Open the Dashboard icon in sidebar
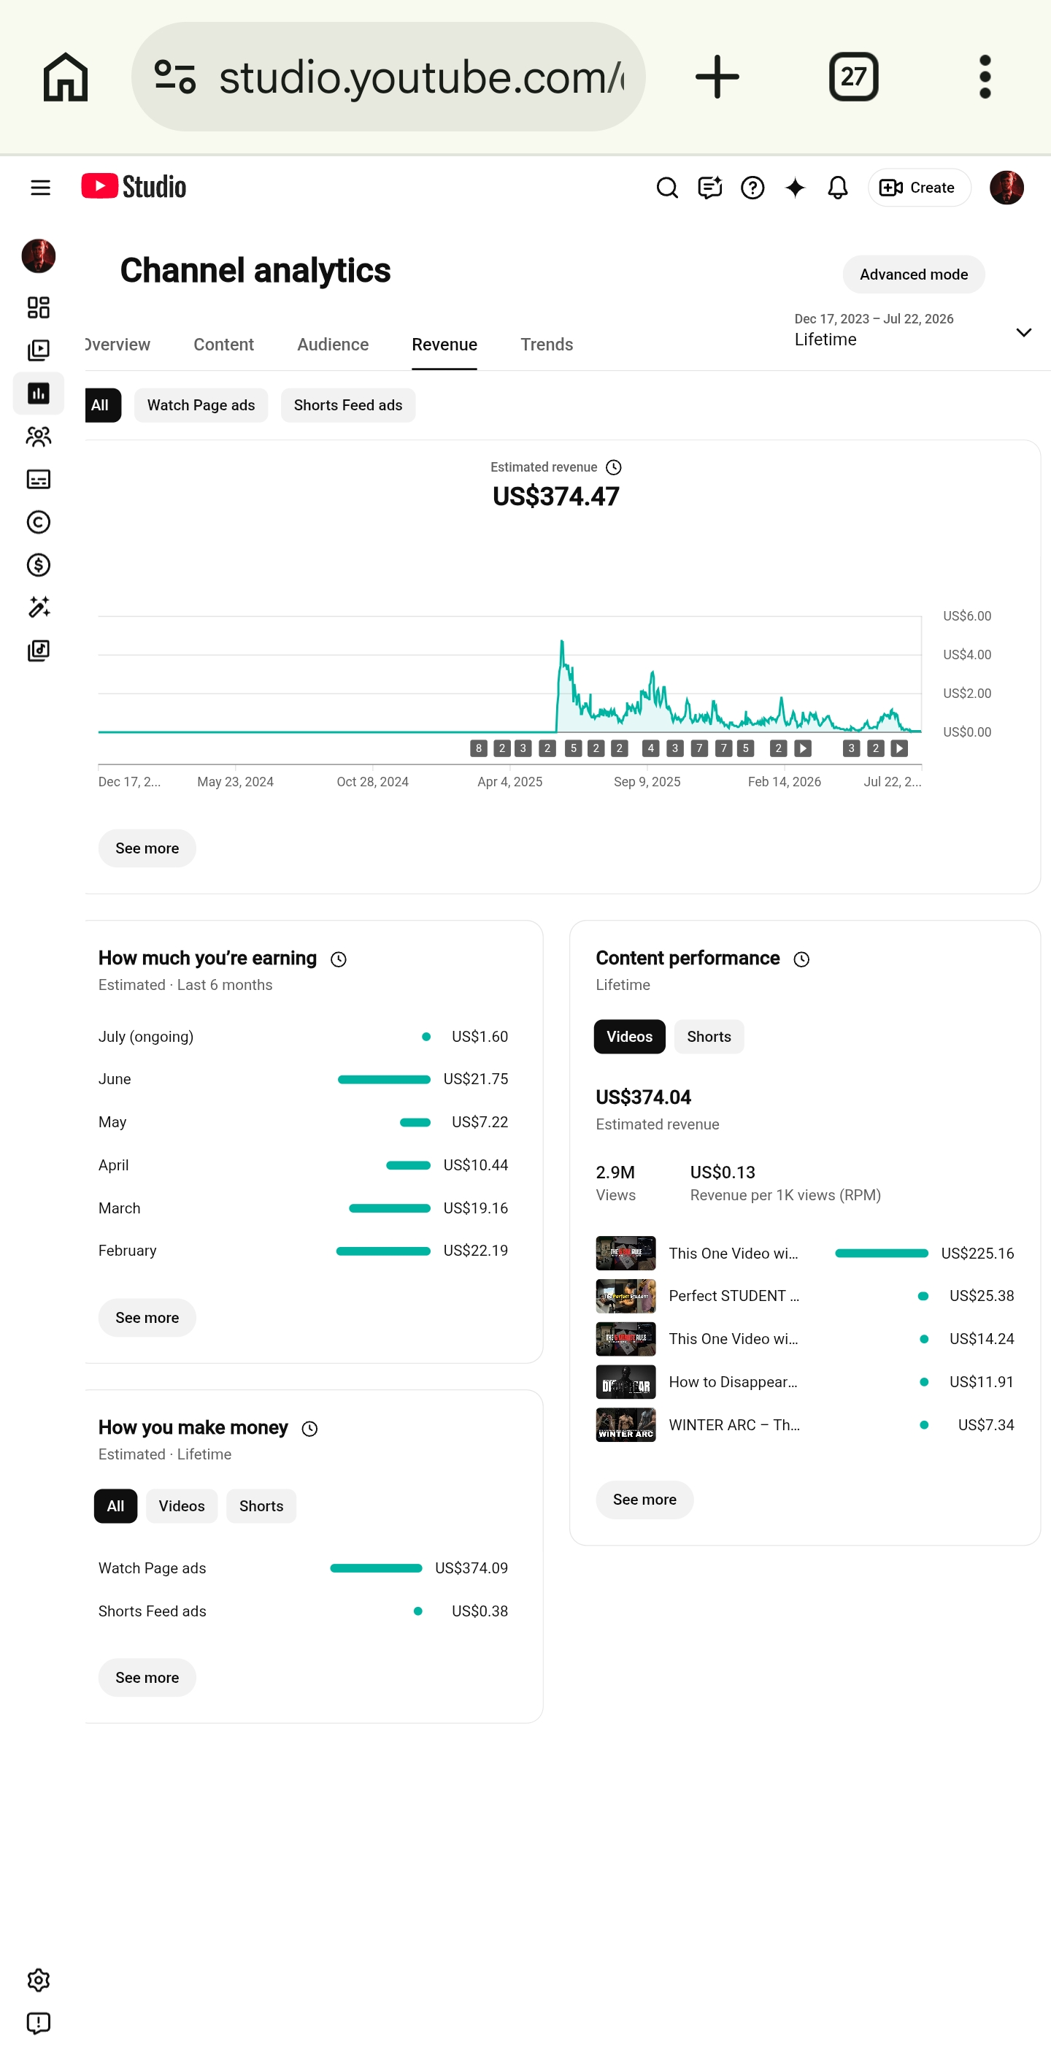The height and width of the screenshot is (2053, 1051). pos(38,307)
